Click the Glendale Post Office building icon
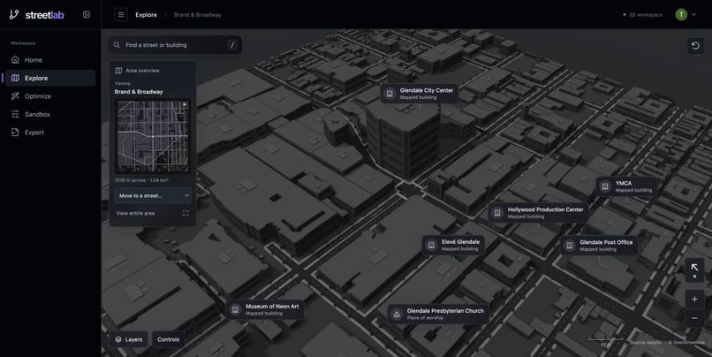Screen dimensions: 712x357 click(x=569, y=246)
